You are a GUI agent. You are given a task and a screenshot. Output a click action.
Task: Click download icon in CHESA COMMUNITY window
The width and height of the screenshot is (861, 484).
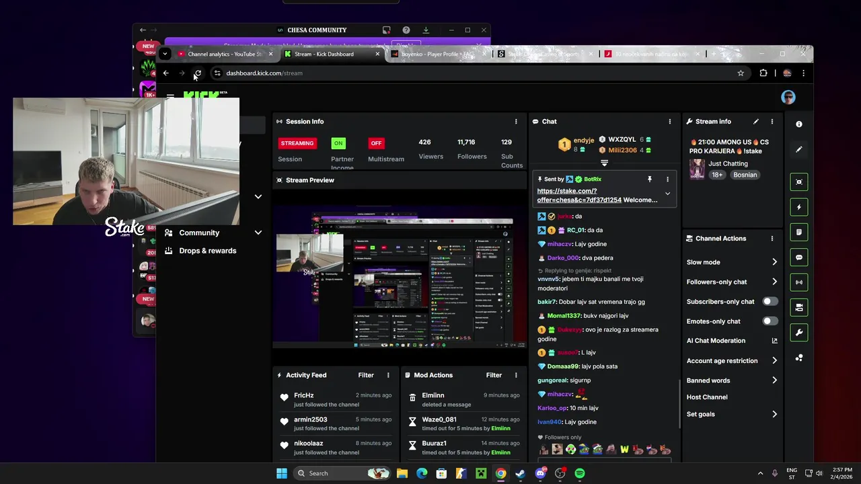click(426, 30)
